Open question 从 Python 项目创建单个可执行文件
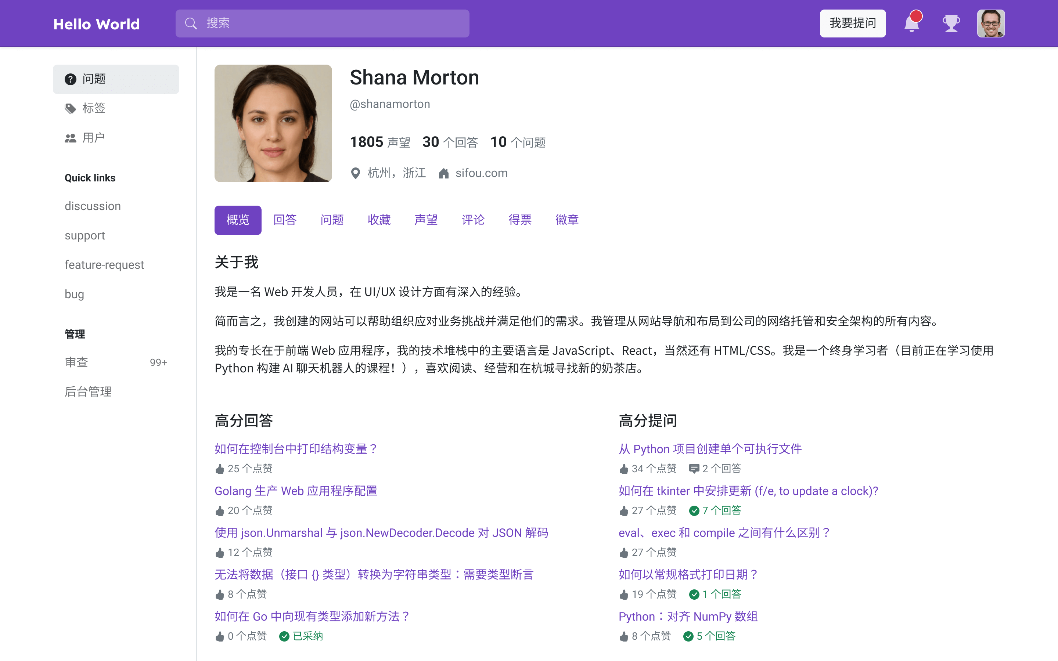The height and width of the screenshot is (661, 1058). tap(710, 449)
